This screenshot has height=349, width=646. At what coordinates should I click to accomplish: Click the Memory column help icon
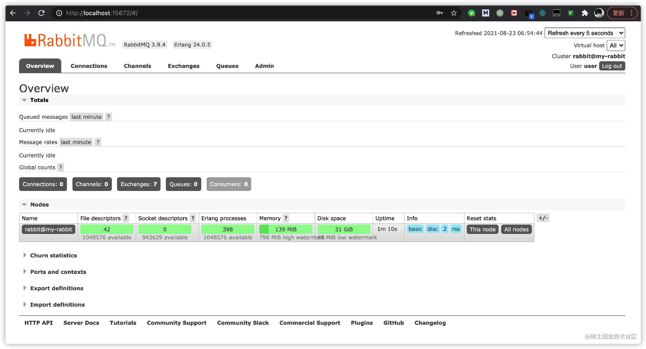tap(286, 218)
